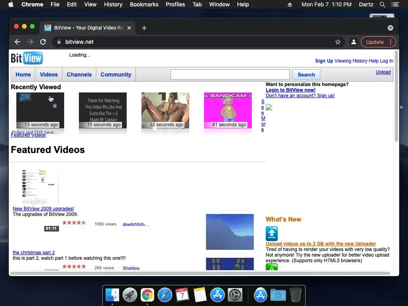Open the Downloads folder in the Dock
Viewport: 408px width, 306px height.
278,295
